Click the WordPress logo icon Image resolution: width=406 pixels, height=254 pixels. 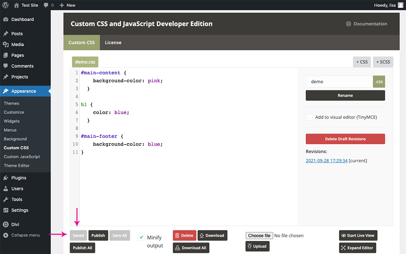[x=5, y=5]
